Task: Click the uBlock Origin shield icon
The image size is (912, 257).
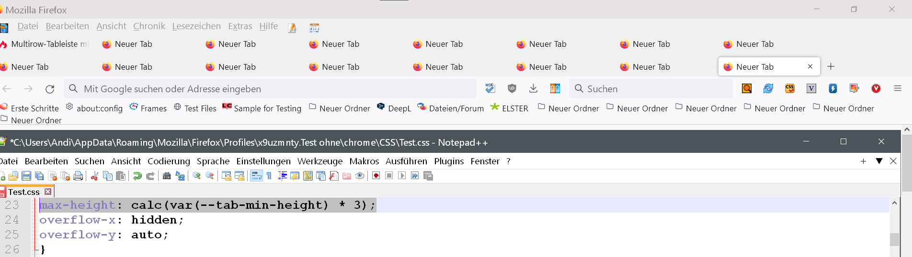Action: pos(512,88)
